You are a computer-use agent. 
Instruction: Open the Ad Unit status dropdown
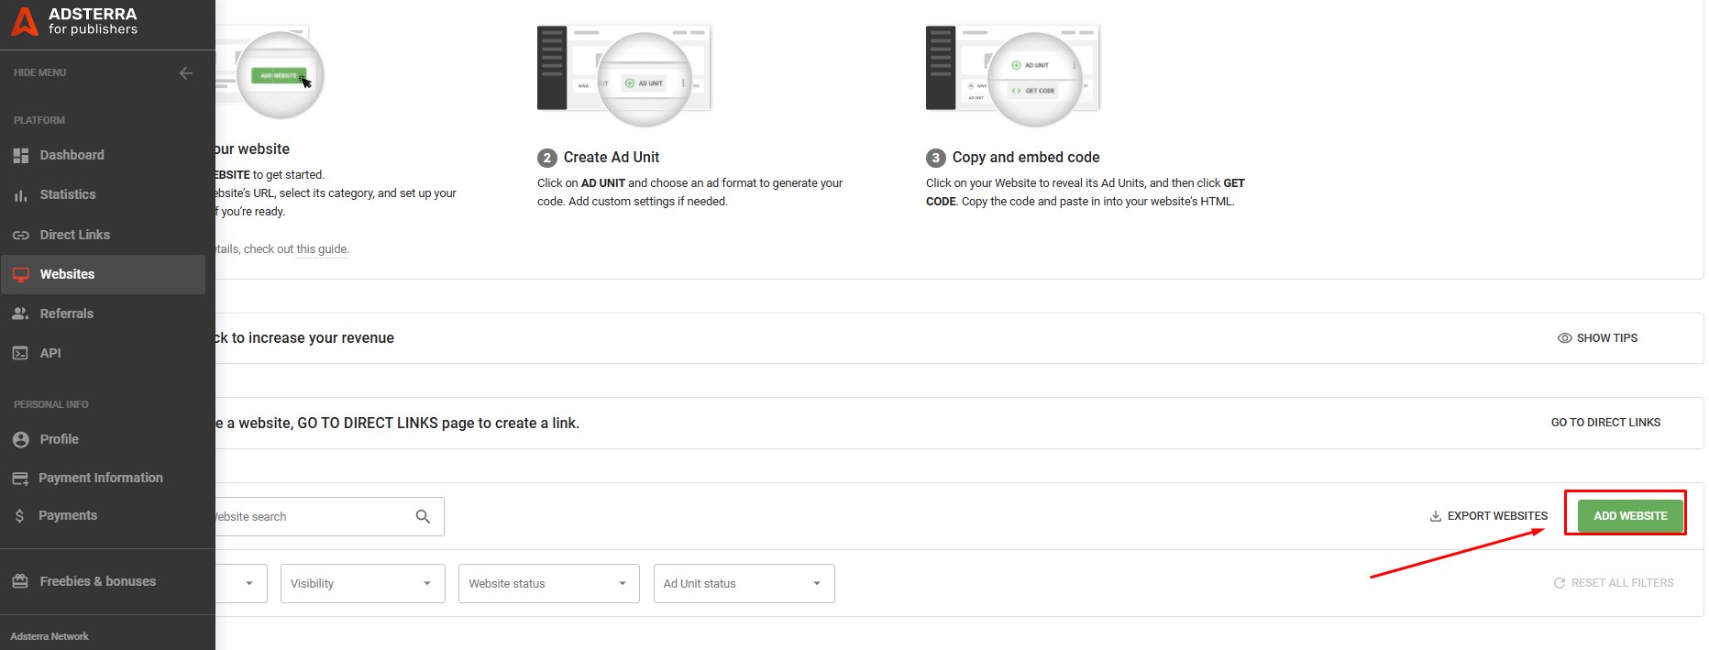pyautogui.click(x=744, y=584)
